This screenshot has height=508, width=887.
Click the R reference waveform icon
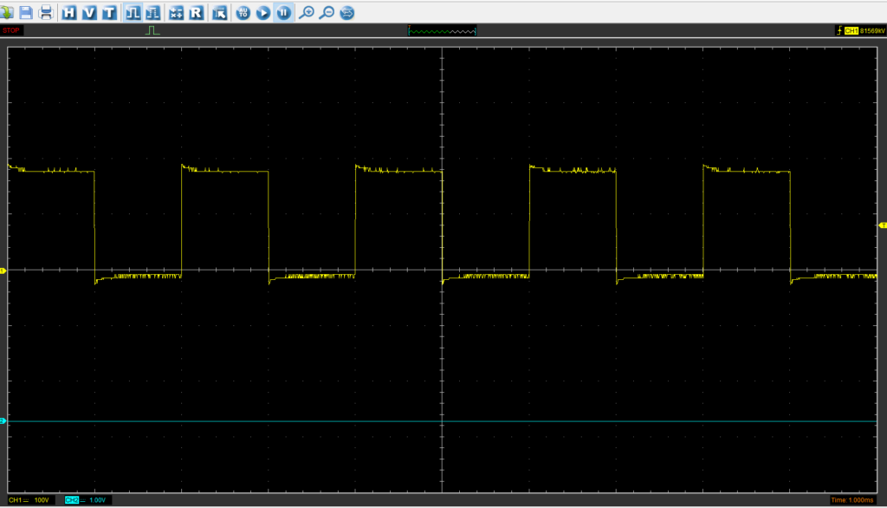pos(196,12)
